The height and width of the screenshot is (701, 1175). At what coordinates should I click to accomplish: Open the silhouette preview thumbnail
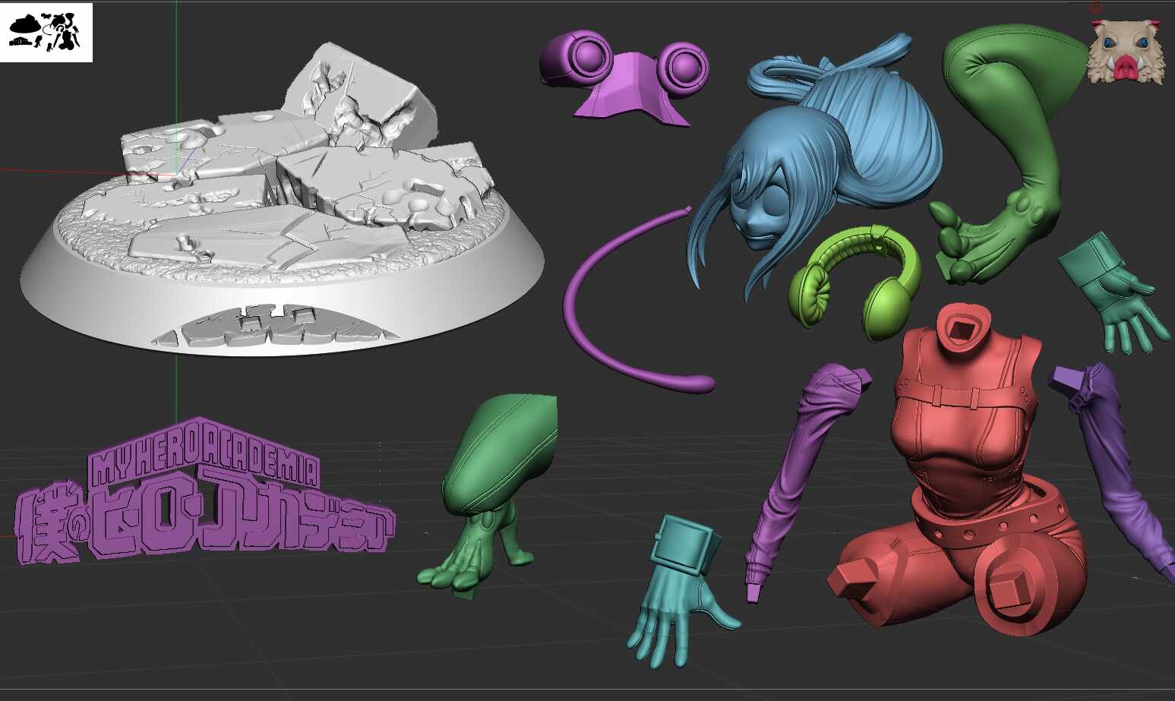point(46,33)
